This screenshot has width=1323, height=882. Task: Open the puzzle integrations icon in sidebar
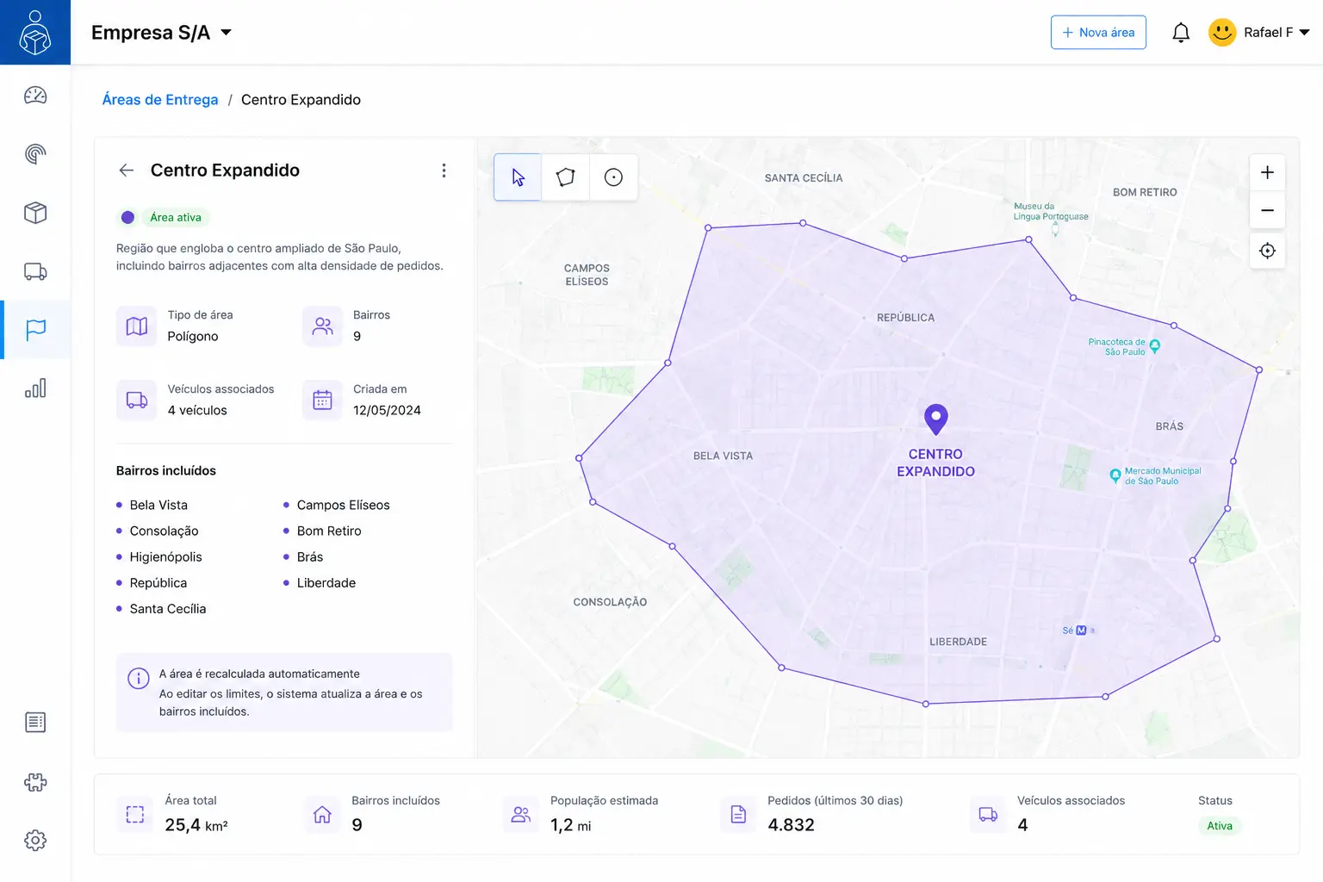[35, 782]
